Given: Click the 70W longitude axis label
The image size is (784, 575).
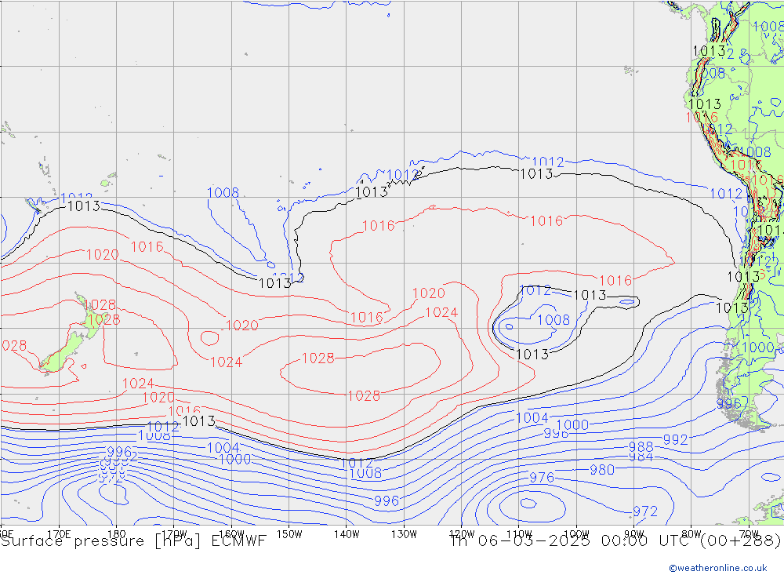Looking at the screenshot, I should pos(749,534).
